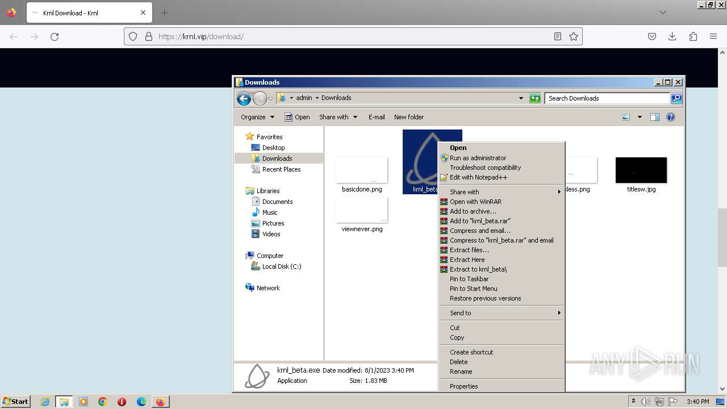Image resolution: width=727 pixels, height=409 pixels.
Task: Open Internet Explorer from the taskbar
Action: [x=45, y=402]
